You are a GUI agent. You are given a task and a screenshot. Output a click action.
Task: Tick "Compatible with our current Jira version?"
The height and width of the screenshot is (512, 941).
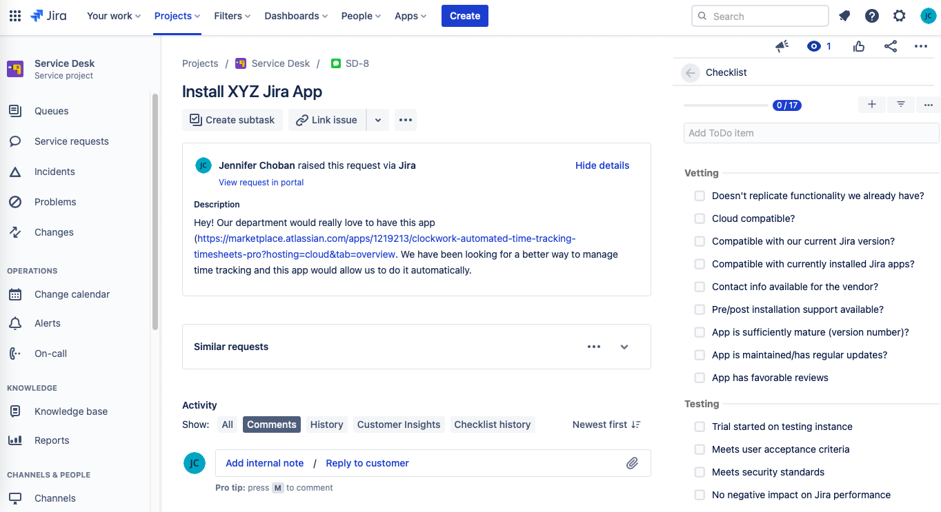(x=700, y=242)
